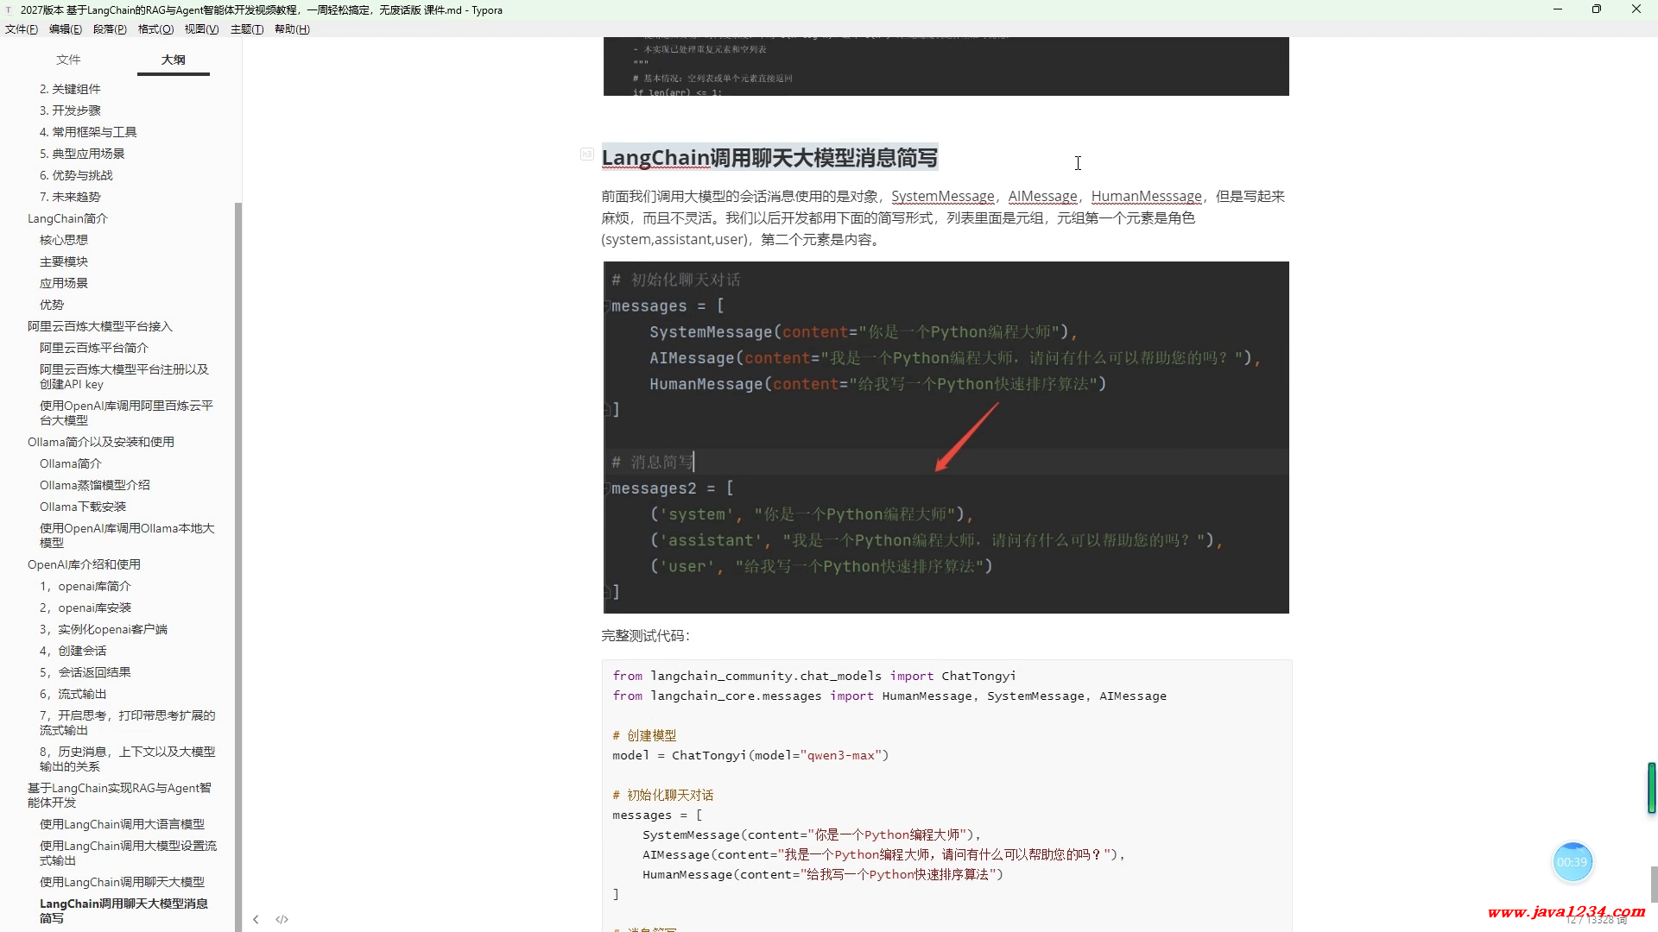Switch to the 大纲 outline tab
Image resolution: width=1658 pixels, height=932 pixels.
(x=173, y=60)
